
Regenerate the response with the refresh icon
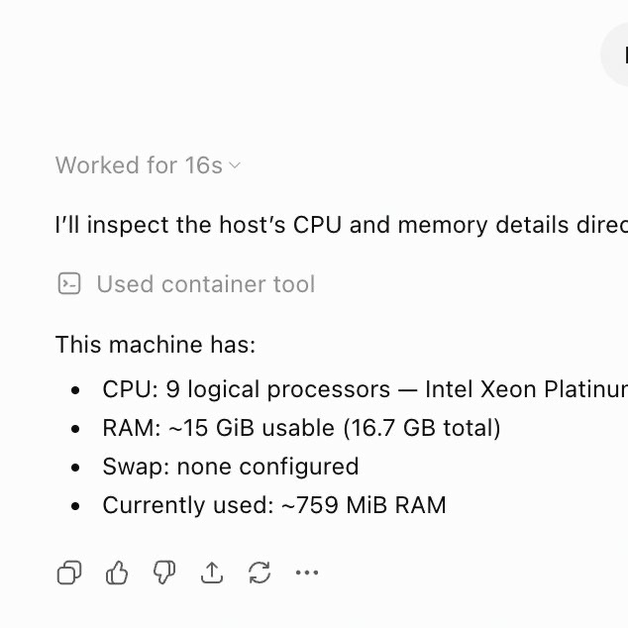tap(260, 573)
